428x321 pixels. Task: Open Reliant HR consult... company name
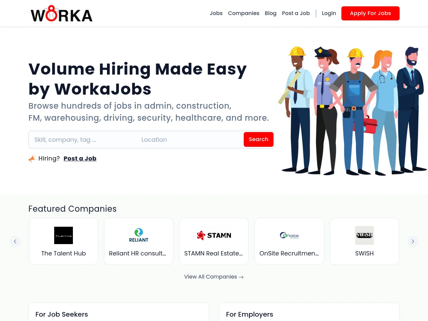click(137, 253)
